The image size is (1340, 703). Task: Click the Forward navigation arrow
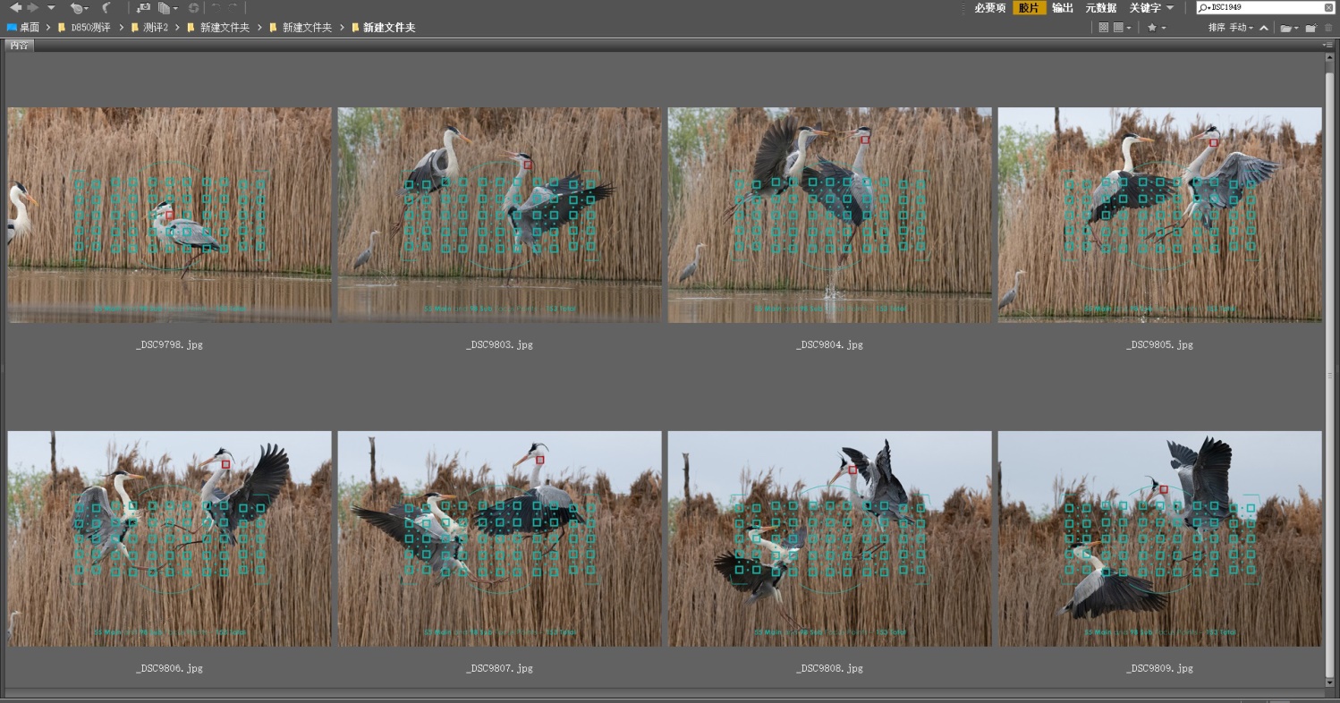point(31,7)
